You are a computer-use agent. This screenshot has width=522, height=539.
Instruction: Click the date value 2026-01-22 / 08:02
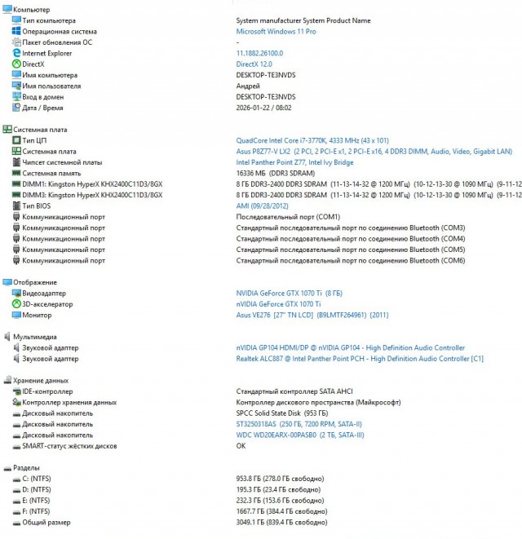point(263,108)
